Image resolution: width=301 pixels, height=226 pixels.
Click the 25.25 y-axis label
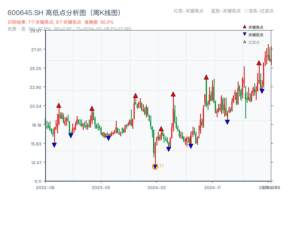click(35, 69)
